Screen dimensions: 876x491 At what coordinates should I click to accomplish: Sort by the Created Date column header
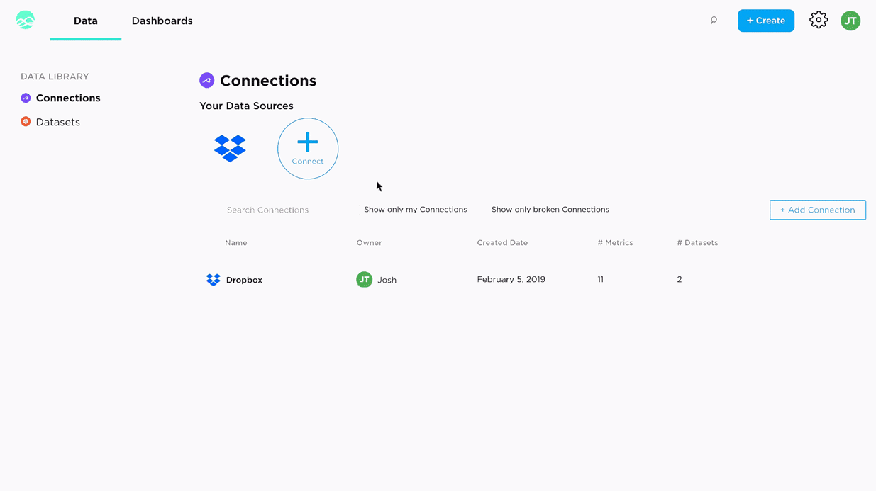[x=502, y=243]
